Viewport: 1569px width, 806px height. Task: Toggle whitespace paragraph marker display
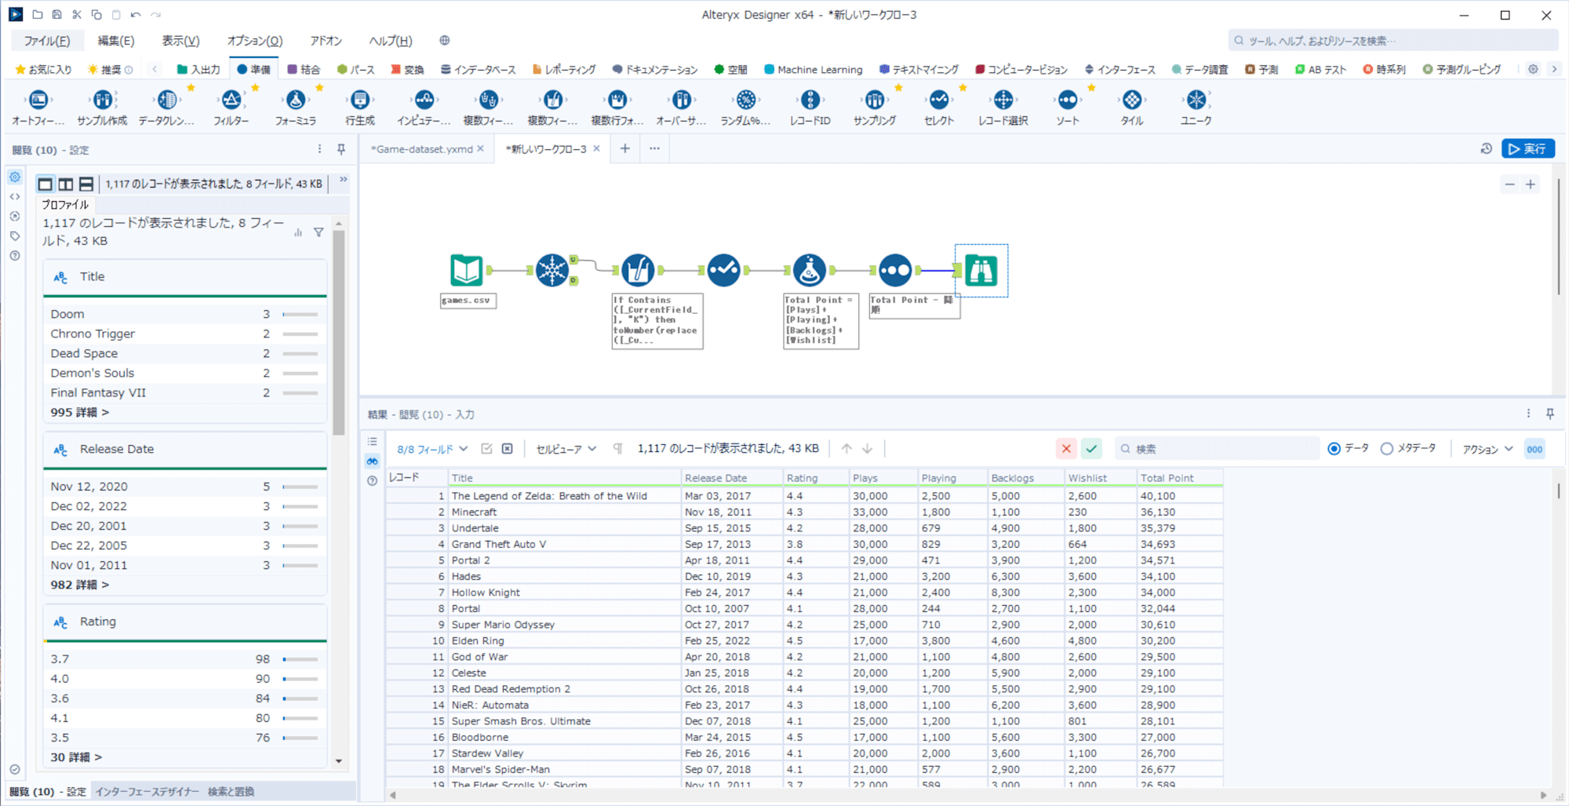click(617, 449)
